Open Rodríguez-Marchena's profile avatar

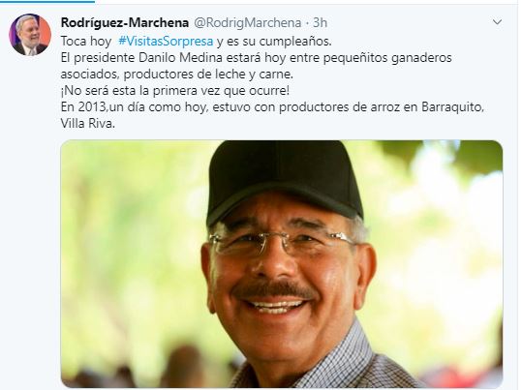coord(30,35)
